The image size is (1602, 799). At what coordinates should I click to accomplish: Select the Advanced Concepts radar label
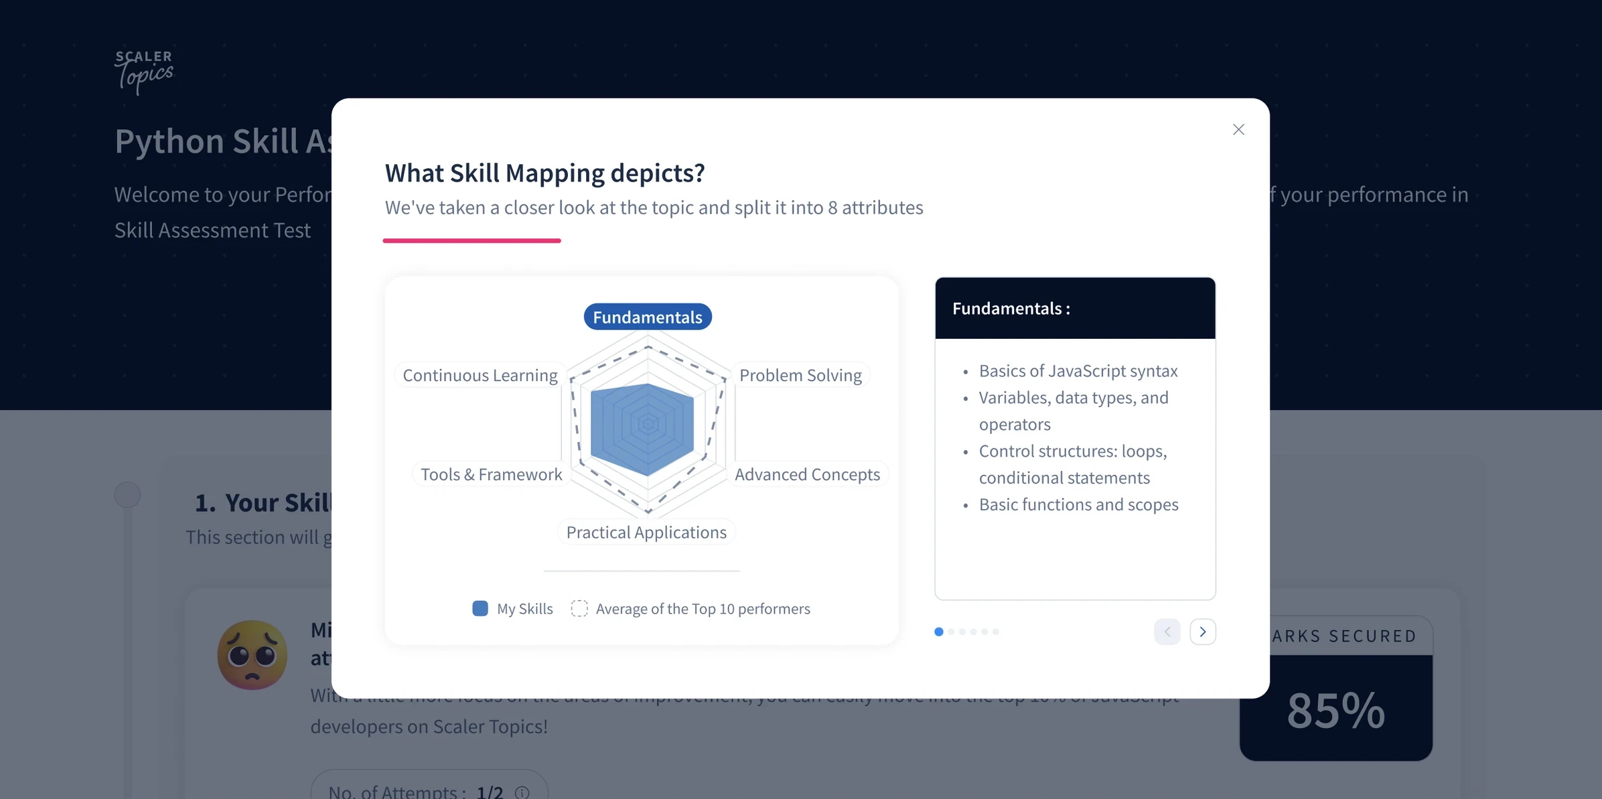807,474
